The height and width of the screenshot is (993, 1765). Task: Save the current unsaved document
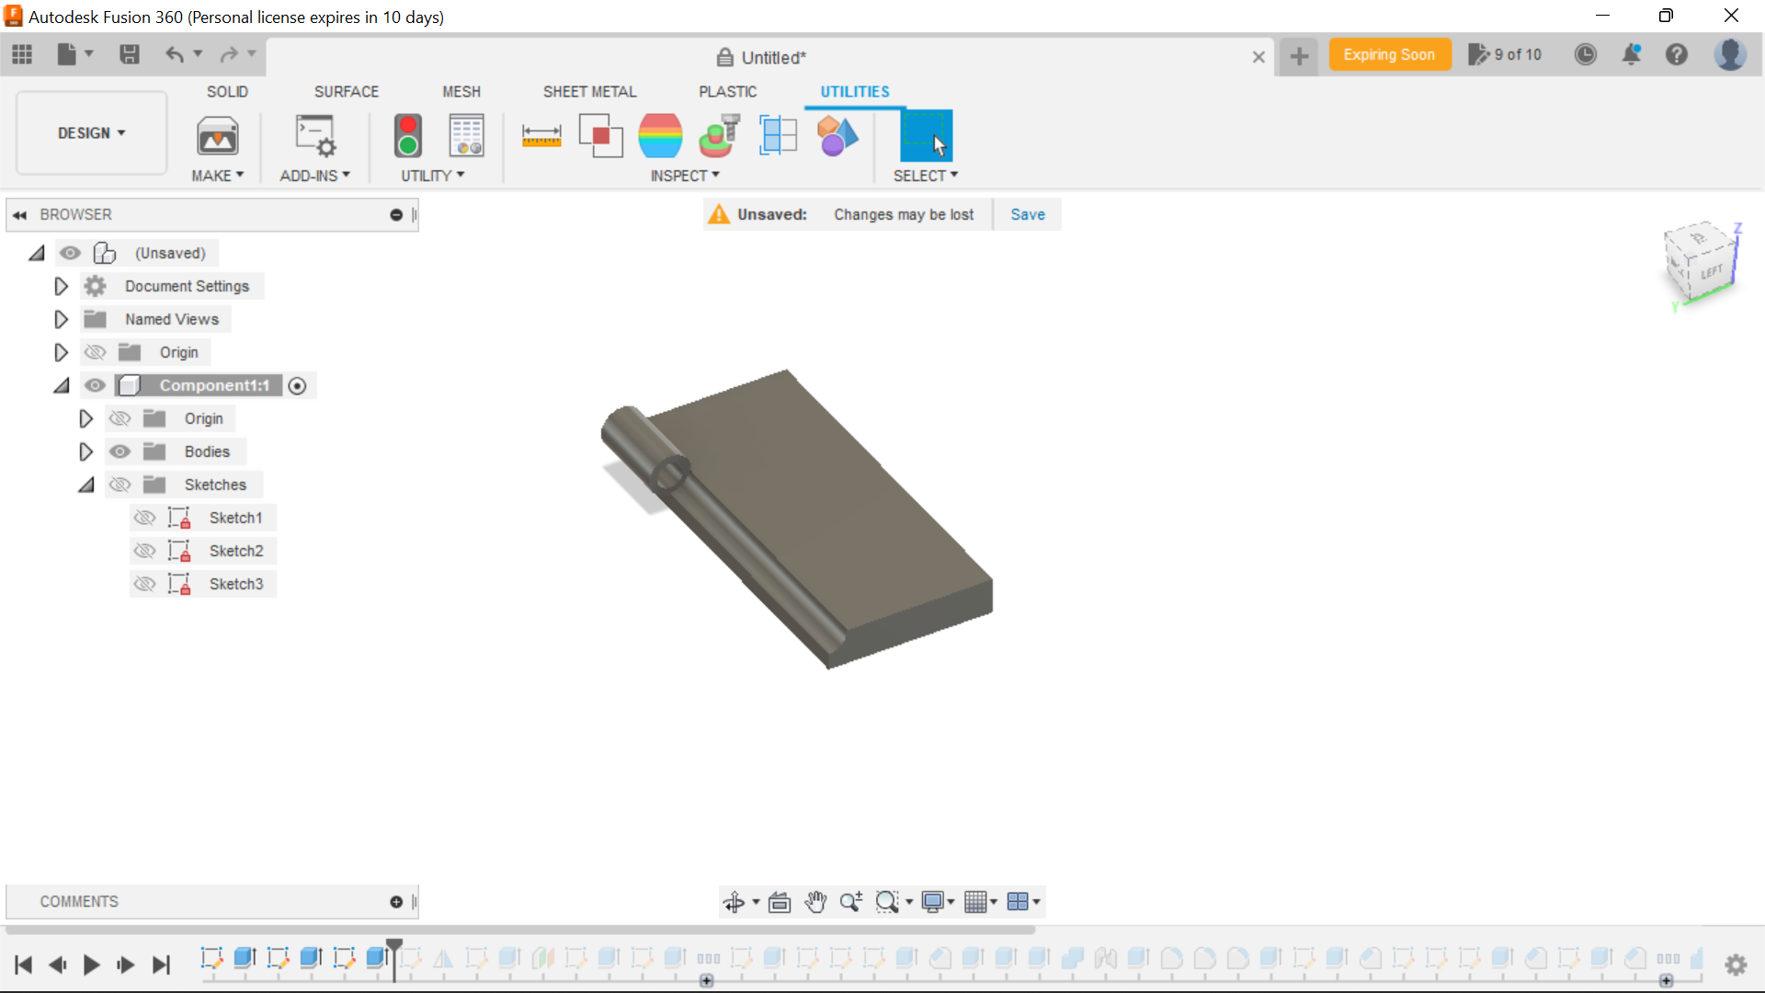click(x=1030, y=214)
